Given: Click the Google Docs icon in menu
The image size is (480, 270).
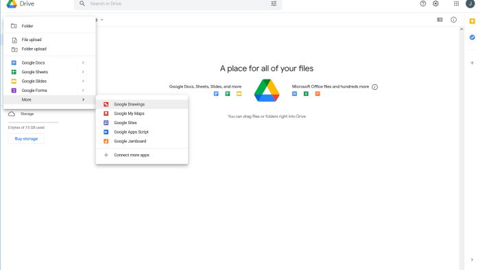Looking at the screenshot, I should (x=14, y=62).
